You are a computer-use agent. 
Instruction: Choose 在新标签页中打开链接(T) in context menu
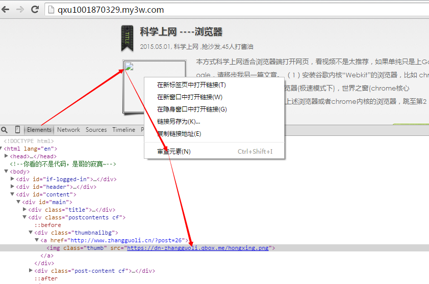click(x=191, y=85)
